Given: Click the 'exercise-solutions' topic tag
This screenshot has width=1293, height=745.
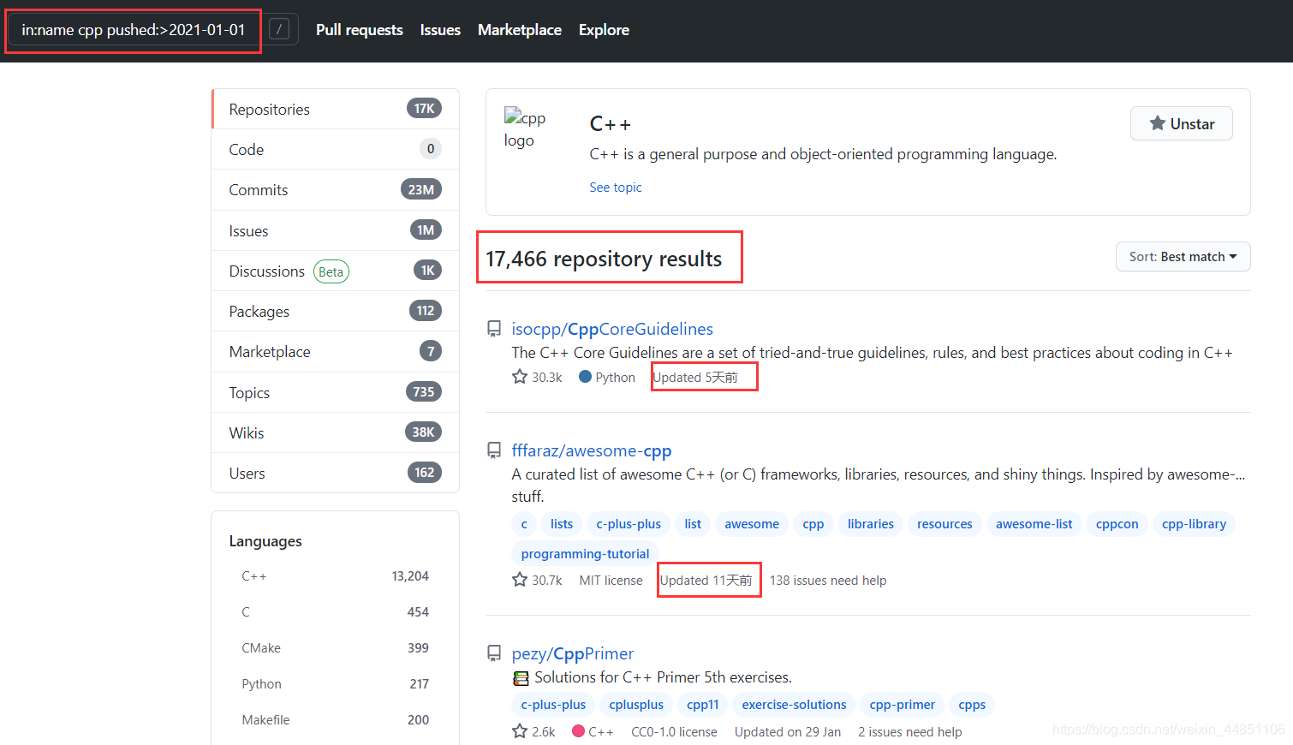Looking at the screenshot, I should 794,705.
